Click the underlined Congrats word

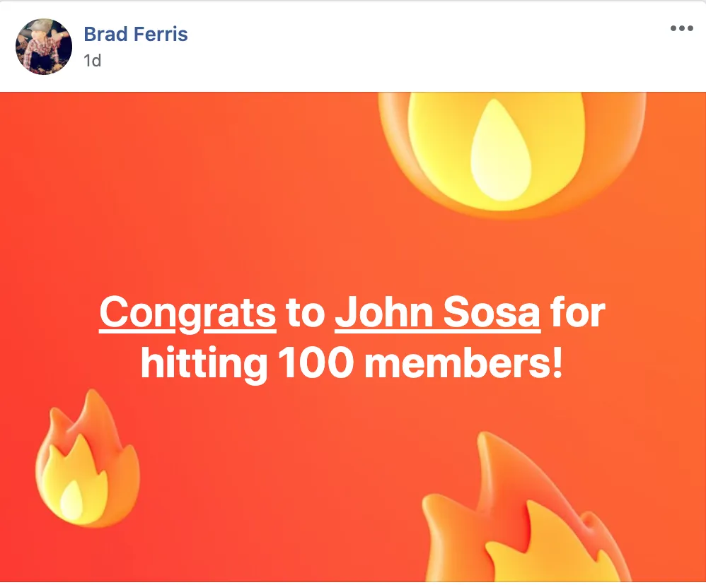[x=187, y=313]
